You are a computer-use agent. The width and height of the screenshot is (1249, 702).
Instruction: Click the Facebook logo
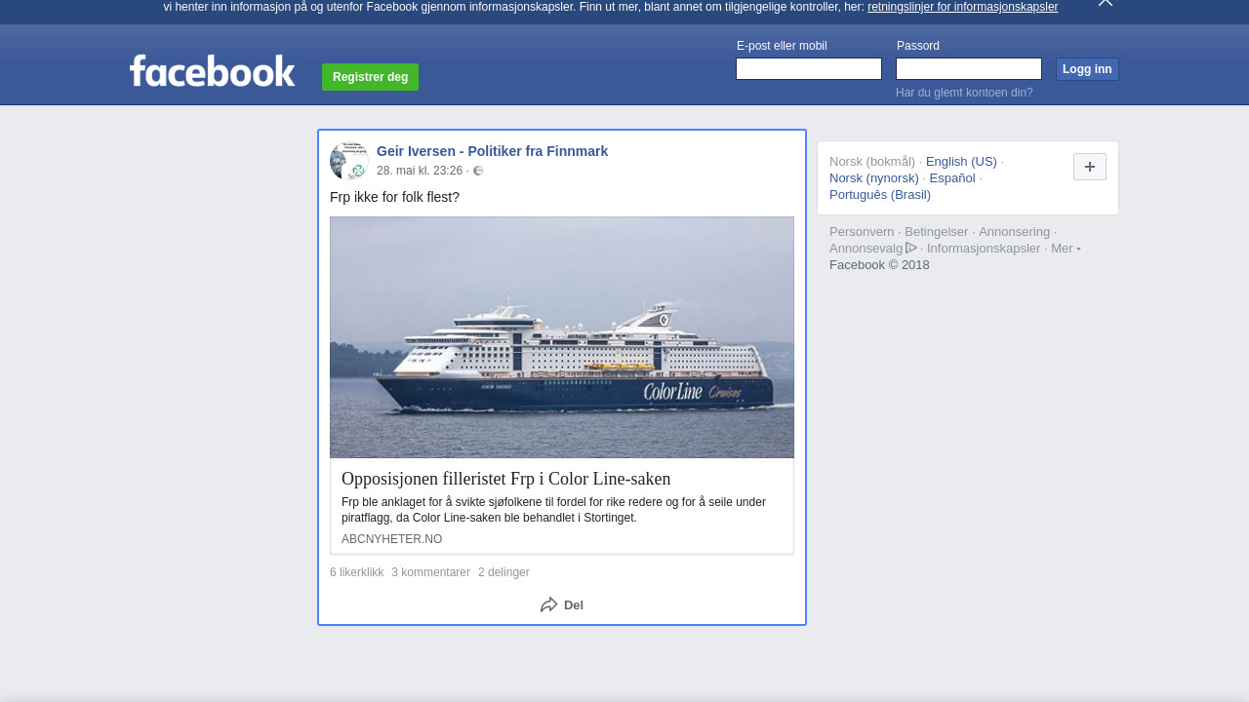(212, 71)
